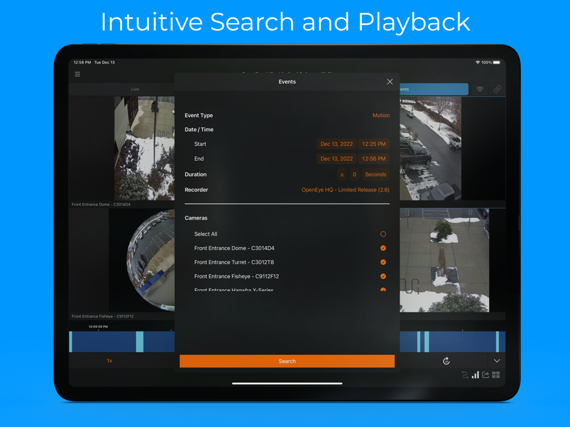Collapse the timeline with the chevron
The image size is (570, 427).
click(x=497, y=360)
